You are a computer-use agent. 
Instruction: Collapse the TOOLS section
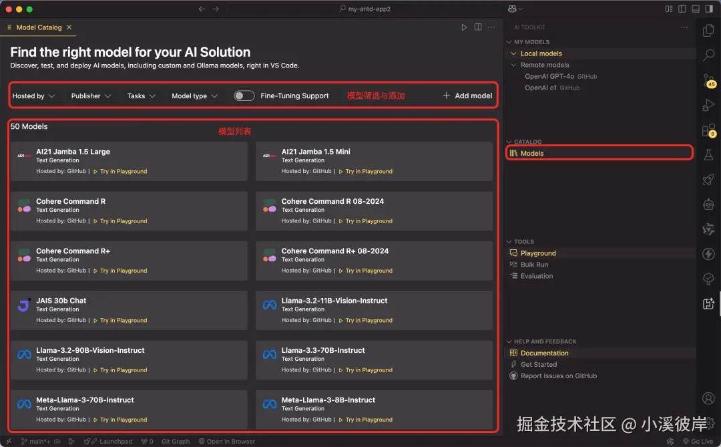tap(509, 242)
